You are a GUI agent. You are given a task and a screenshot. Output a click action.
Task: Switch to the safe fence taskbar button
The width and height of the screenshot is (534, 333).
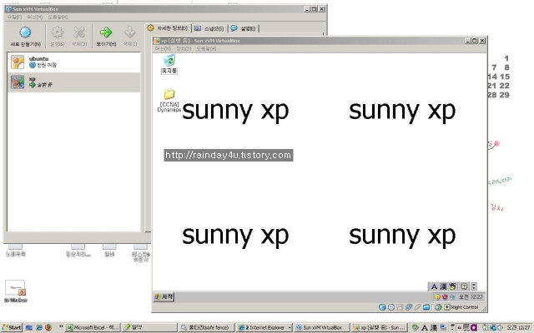coord(207,327)
